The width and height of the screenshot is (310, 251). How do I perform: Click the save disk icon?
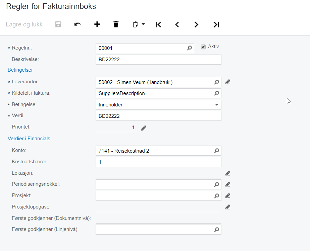[x=58, y=24]
